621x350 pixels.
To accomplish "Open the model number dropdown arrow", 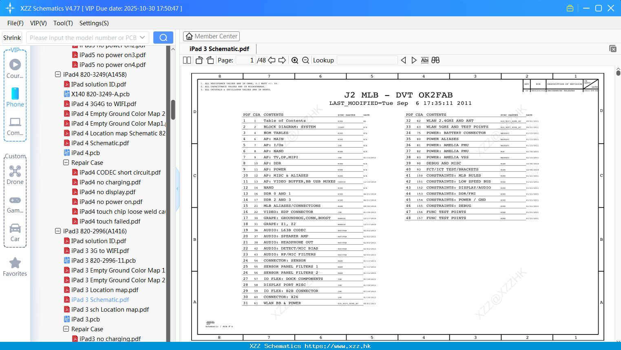I will 142,38.
